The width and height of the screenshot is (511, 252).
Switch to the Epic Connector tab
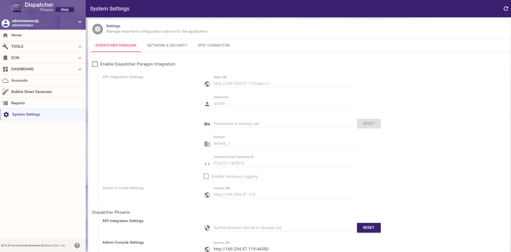pyautogui.click(x=214, y=46)
